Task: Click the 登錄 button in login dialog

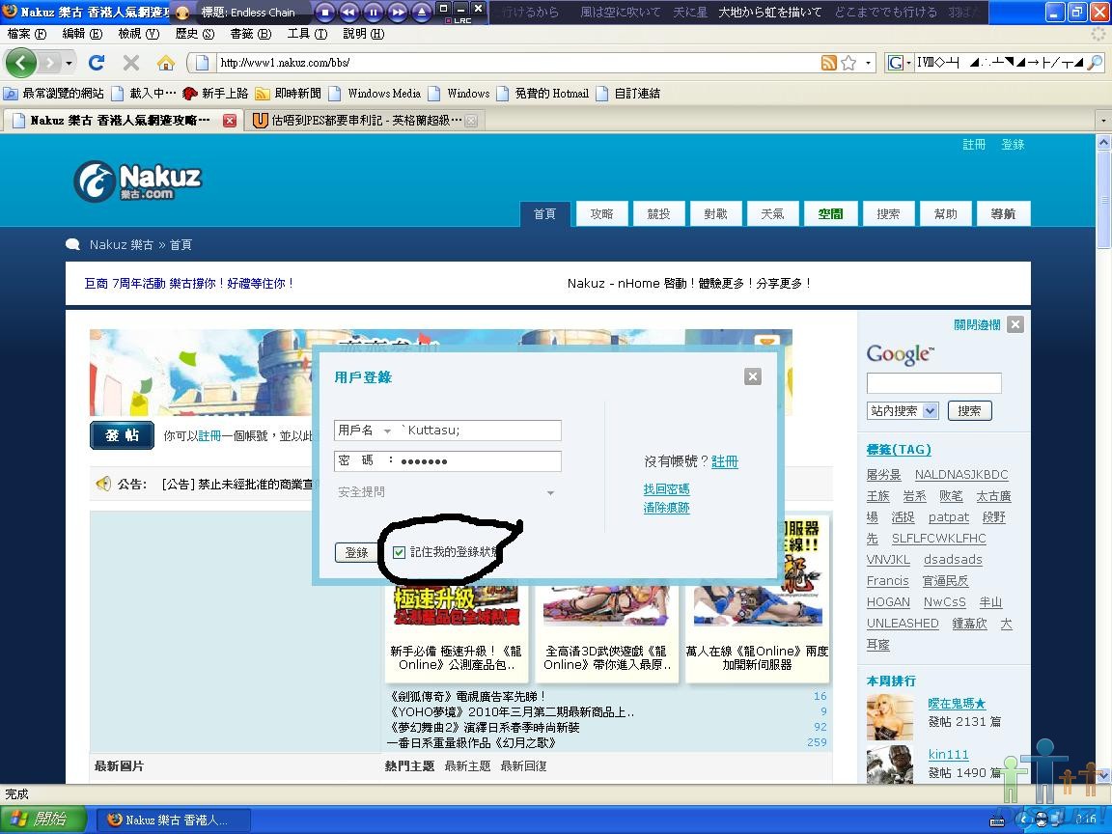Action: (x=357, y=552)
